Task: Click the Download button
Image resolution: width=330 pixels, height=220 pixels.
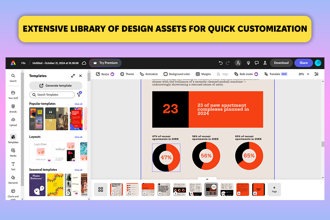Action: coord(281,63)
